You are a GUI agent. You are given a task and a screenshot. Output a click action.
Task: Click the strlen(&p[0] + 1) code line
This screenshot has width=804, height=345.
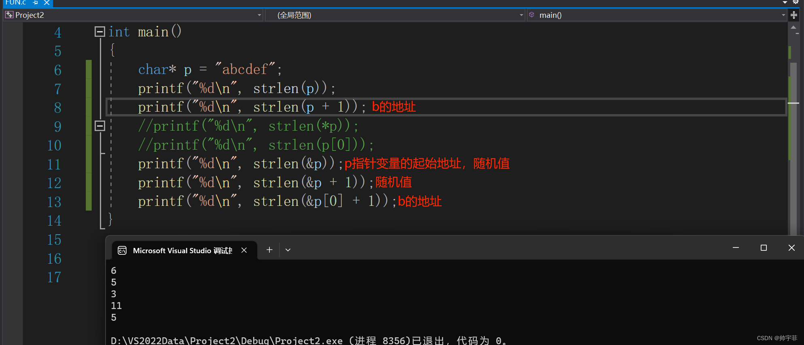(x=267, y=201)
